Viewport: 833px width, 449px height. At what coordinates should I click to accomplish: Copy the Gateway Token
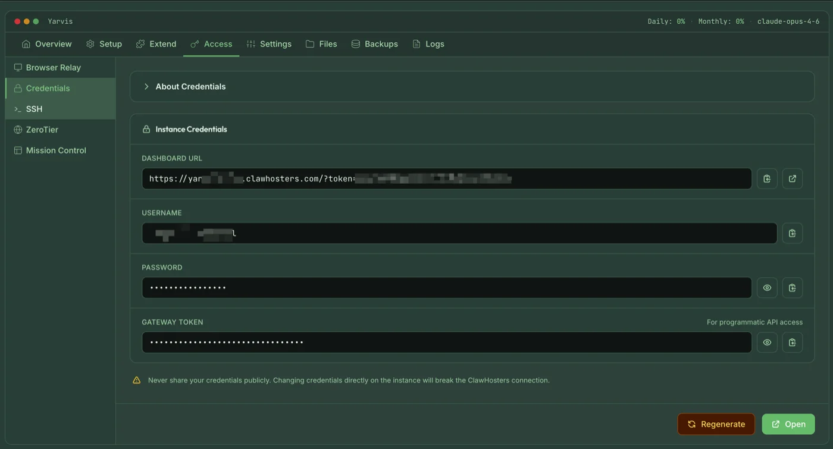(x=792, y=342)
